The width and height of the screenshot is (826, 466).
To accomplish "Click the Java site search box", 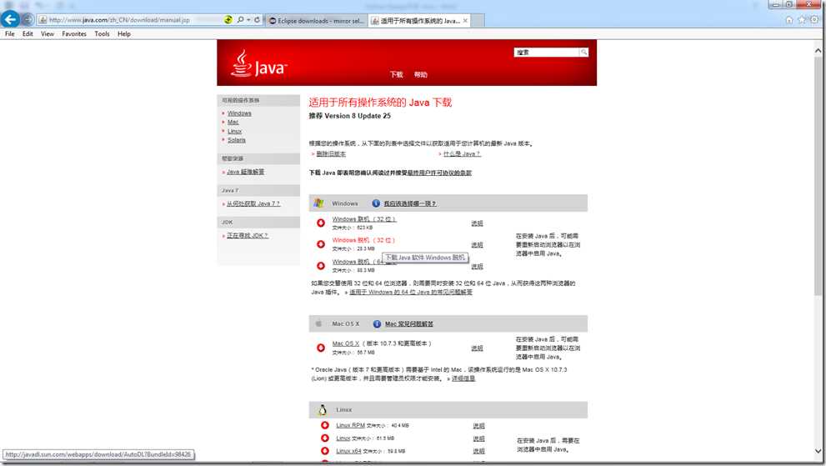I will [547, 53].
